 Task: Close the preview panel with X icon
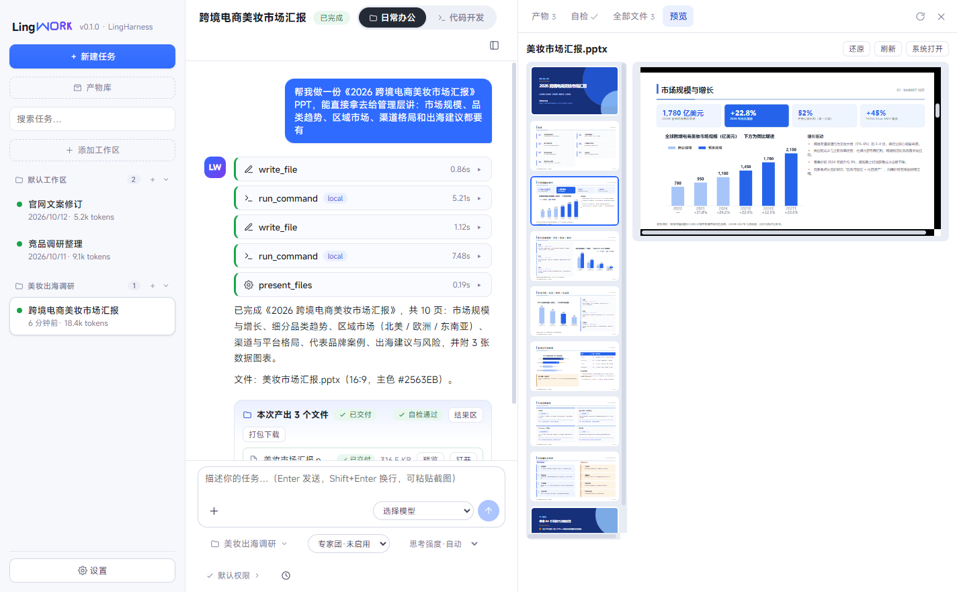pyautogui.click(x=942, y=16)
